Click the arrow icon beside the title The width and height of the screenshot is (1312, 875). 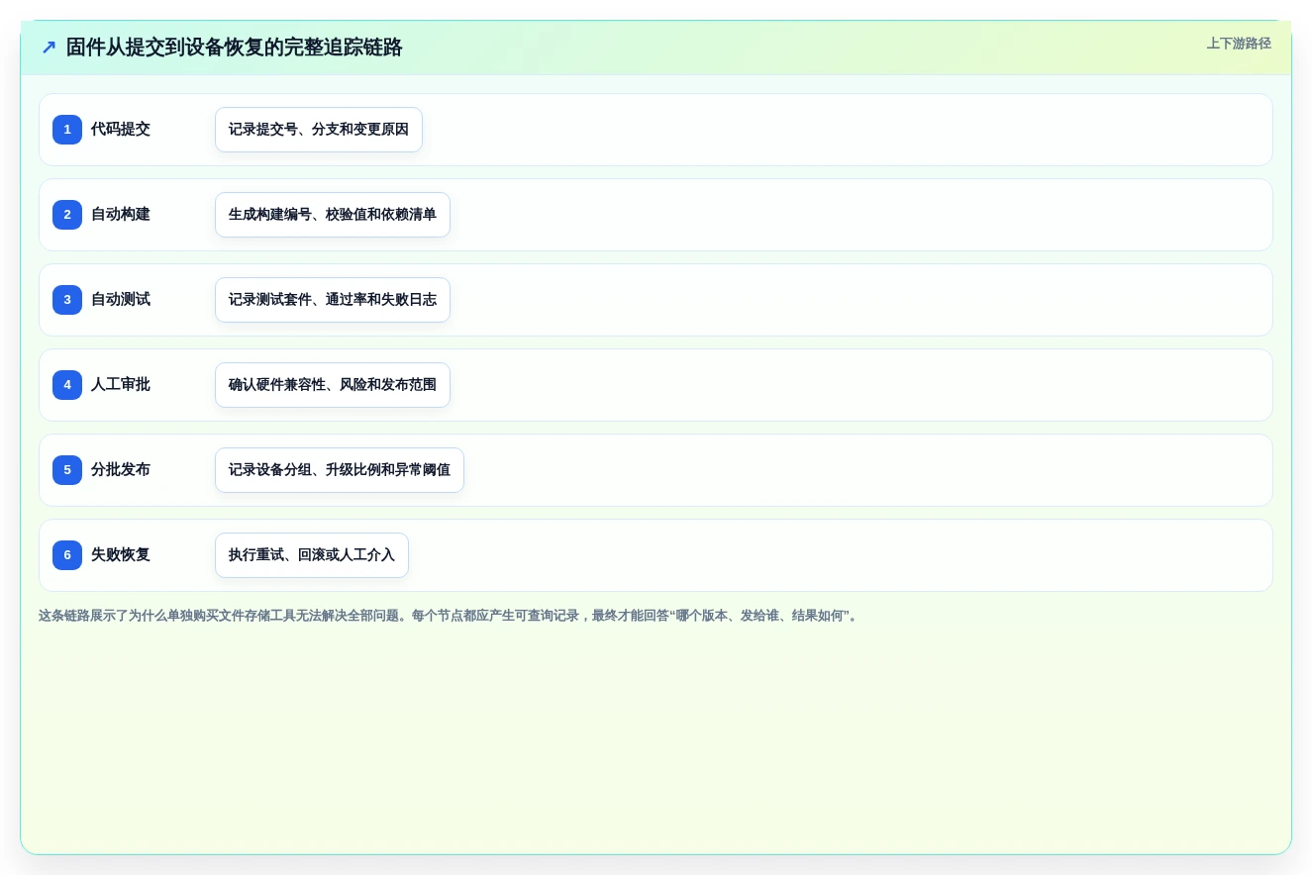49,48
